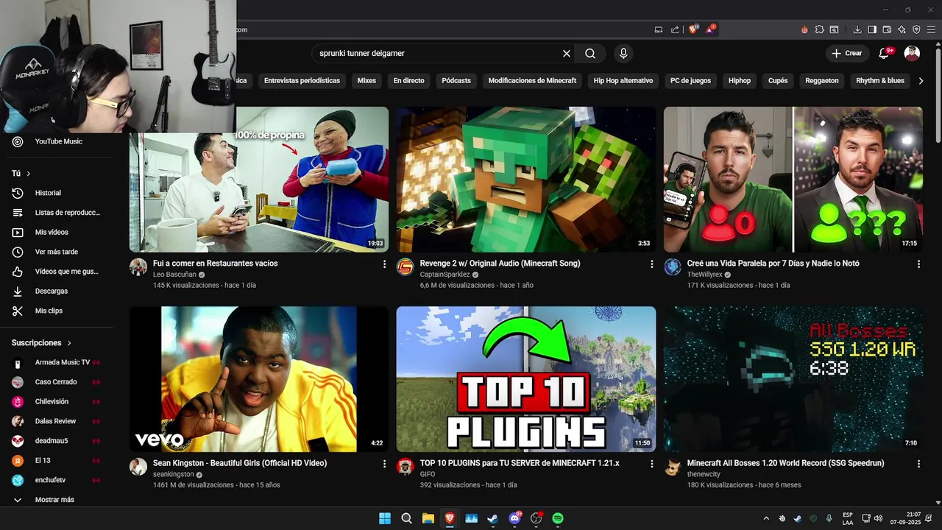
Task: Open the YouTube account avatar menu
Action: click(x=912, y=53)
